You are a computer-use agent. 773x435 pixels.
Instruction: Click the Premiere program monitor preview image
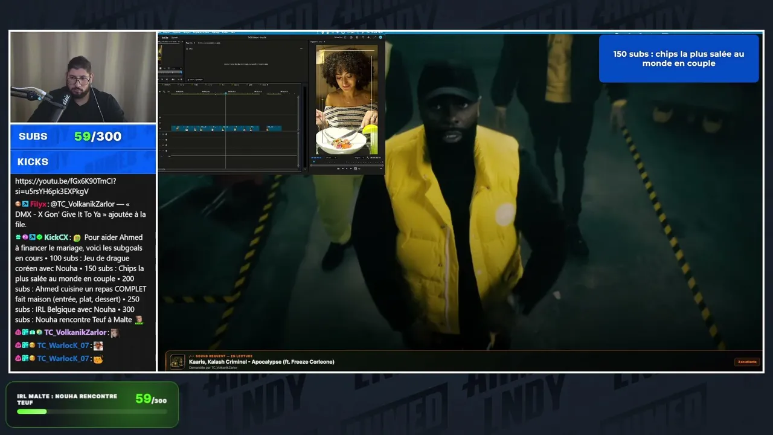coord(347,100)
